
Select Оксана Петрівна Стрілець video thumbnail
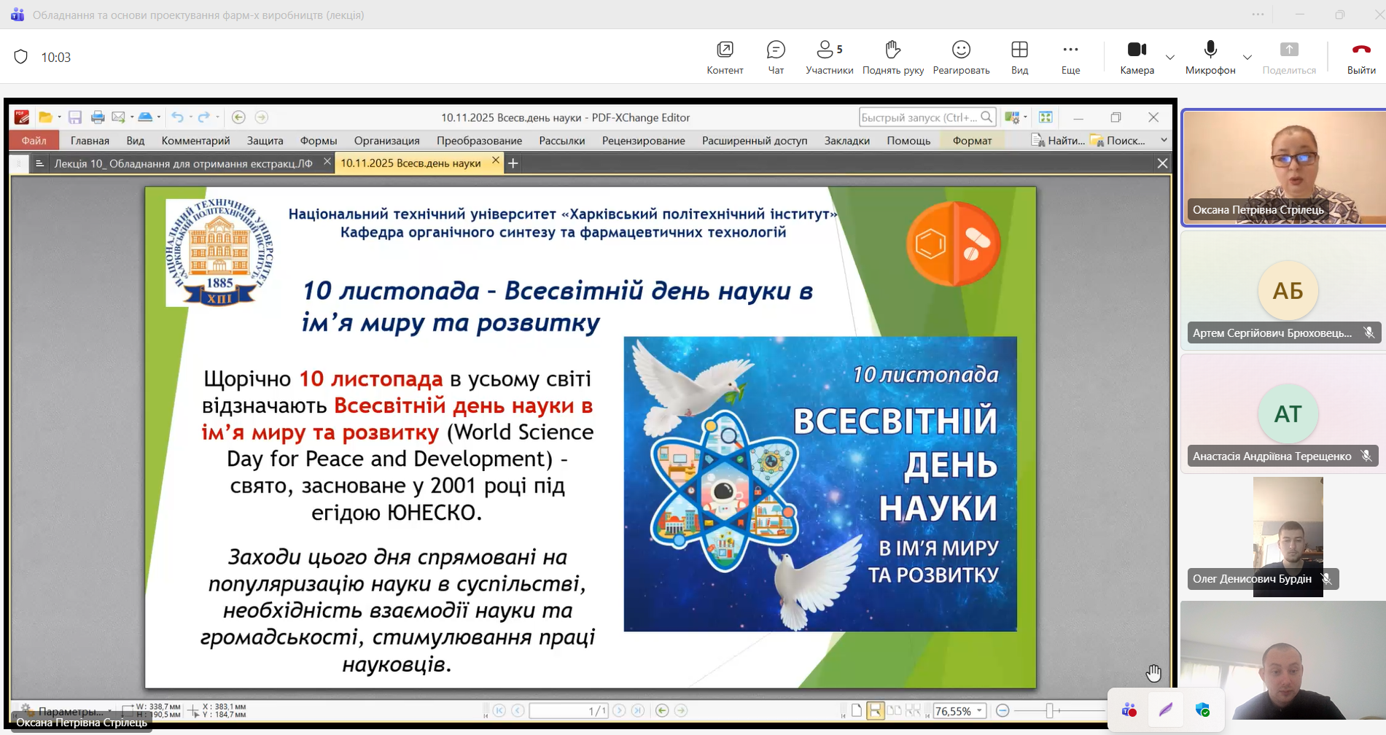pos(1282,168)
